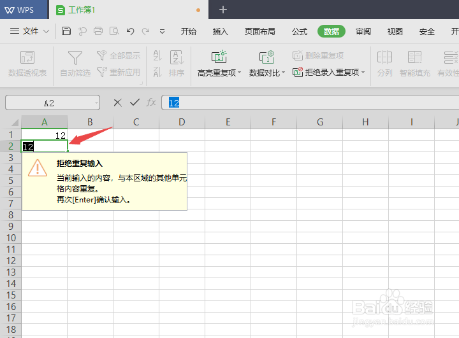The height and width of the screenshot is (338, 459).
Task: Click the fx insert function icon
Action: click(x=151, y=102)
